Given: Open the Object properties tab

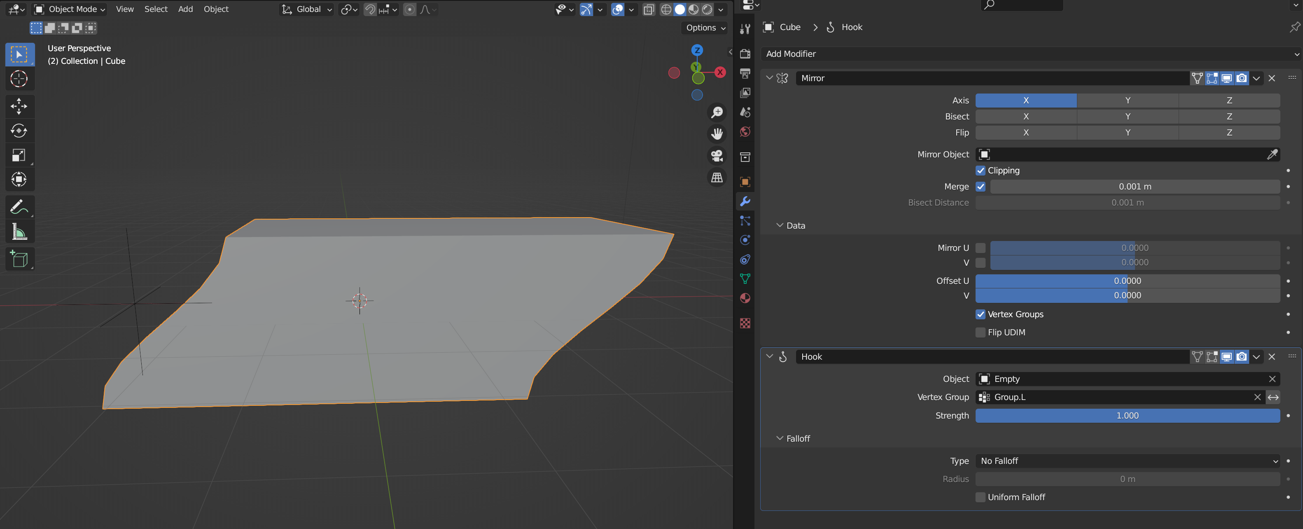Looking at the screenshot, I should pyautogui.click(x=745, y=181).
